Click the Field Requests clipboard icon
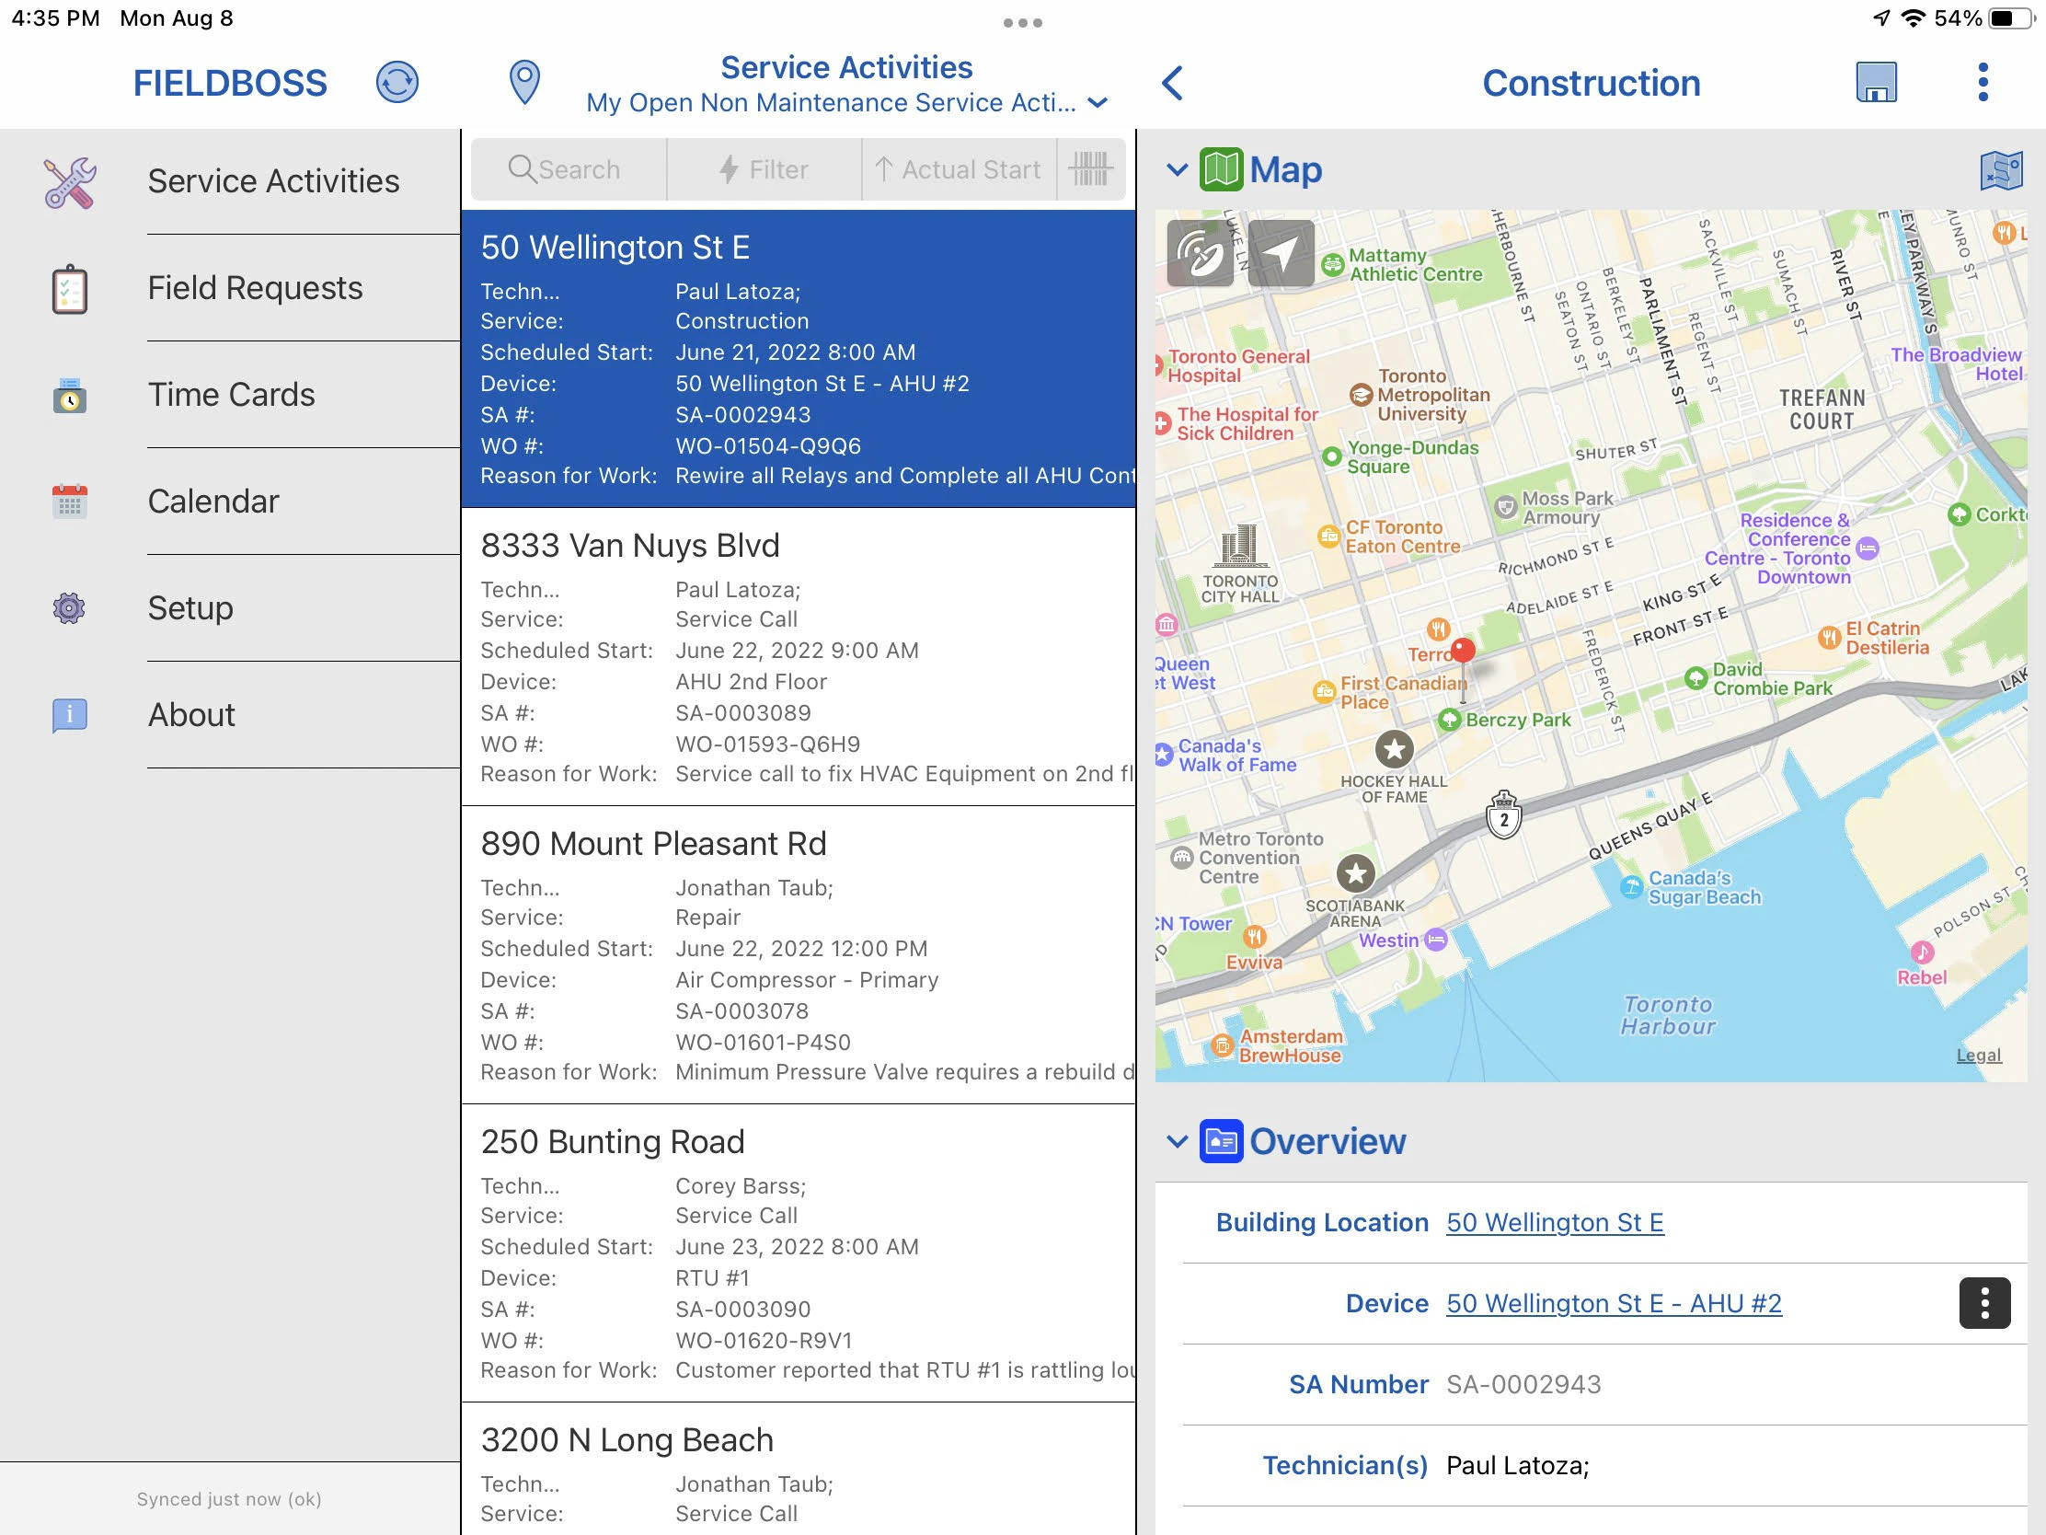2046x1535 pixels. [x=68, y=289]
